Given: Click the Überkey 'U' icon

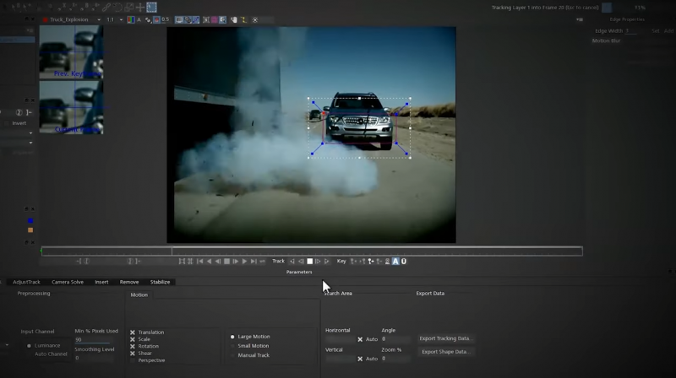Looking at the screenshot, I should (403, 262).
